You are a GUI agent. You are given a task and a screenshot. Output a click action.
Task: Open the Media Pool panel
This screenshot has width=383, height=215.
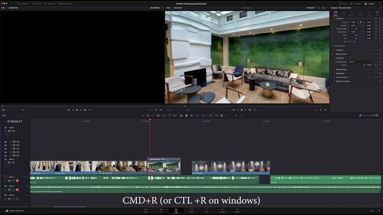23,4
